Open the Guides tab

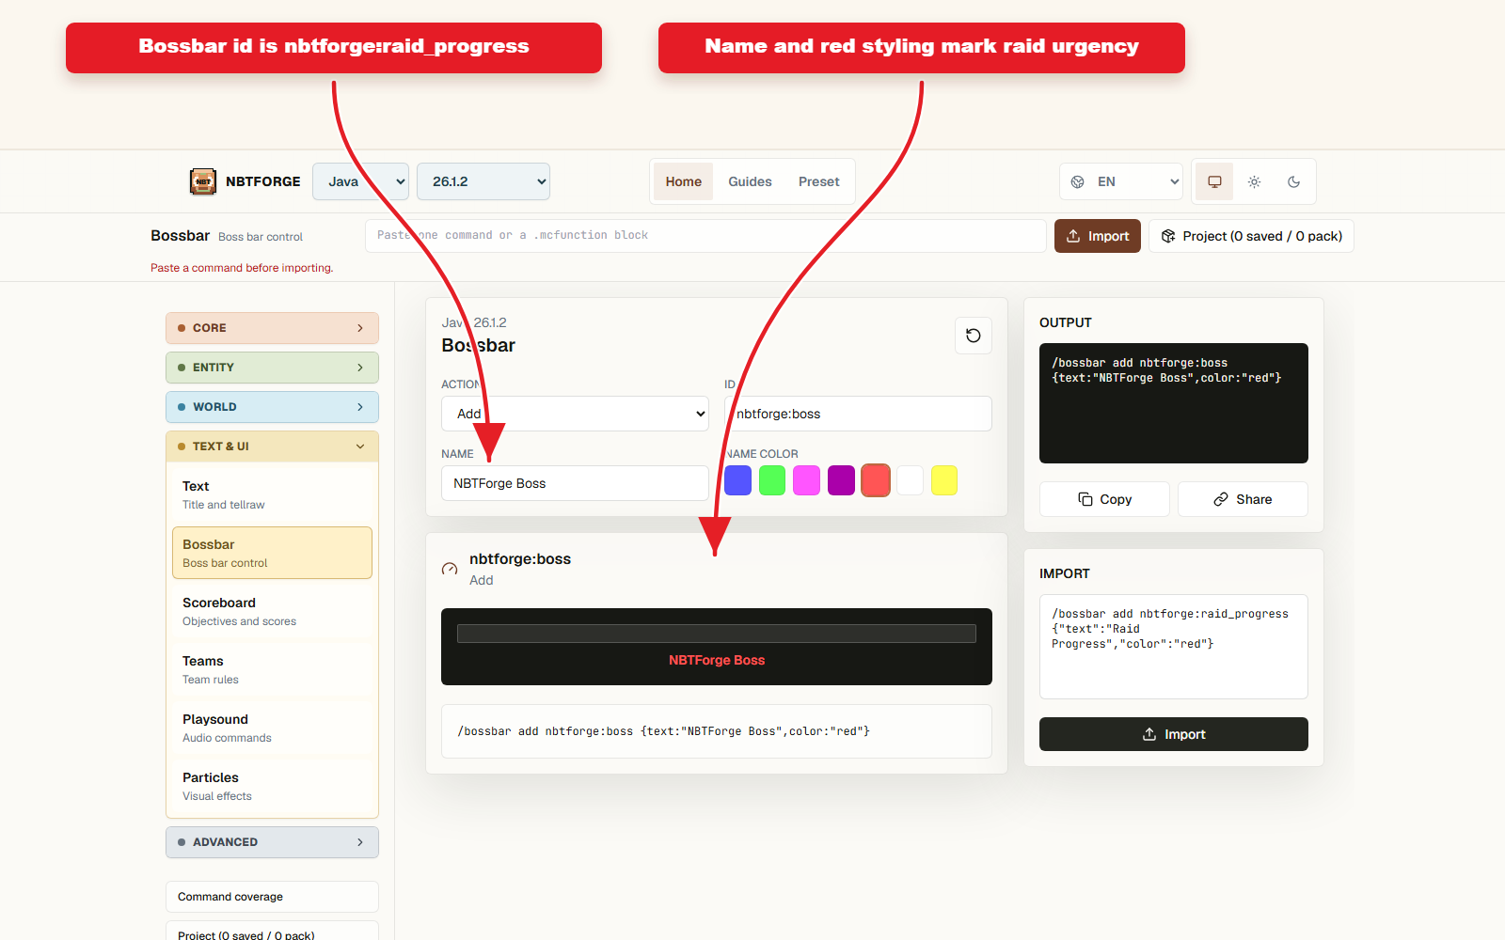click(750, 181)
